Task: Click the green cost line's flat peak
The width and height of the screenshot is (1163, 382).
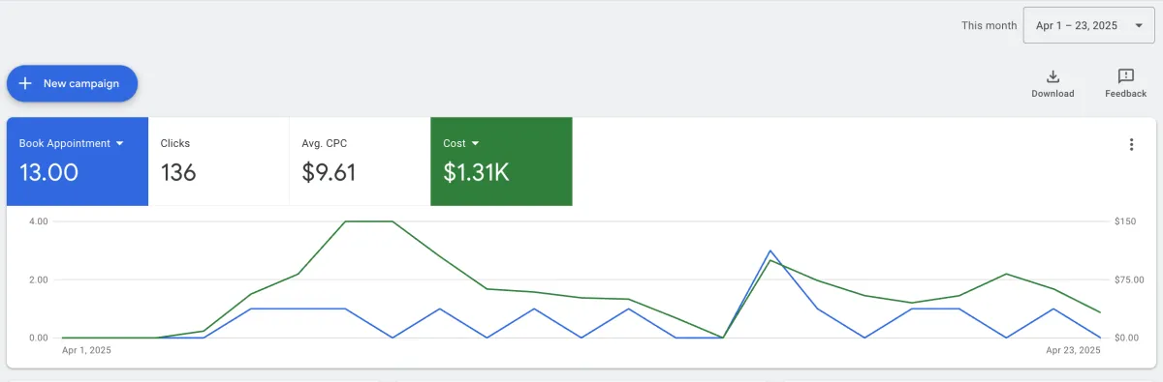Action: [368, 221]
